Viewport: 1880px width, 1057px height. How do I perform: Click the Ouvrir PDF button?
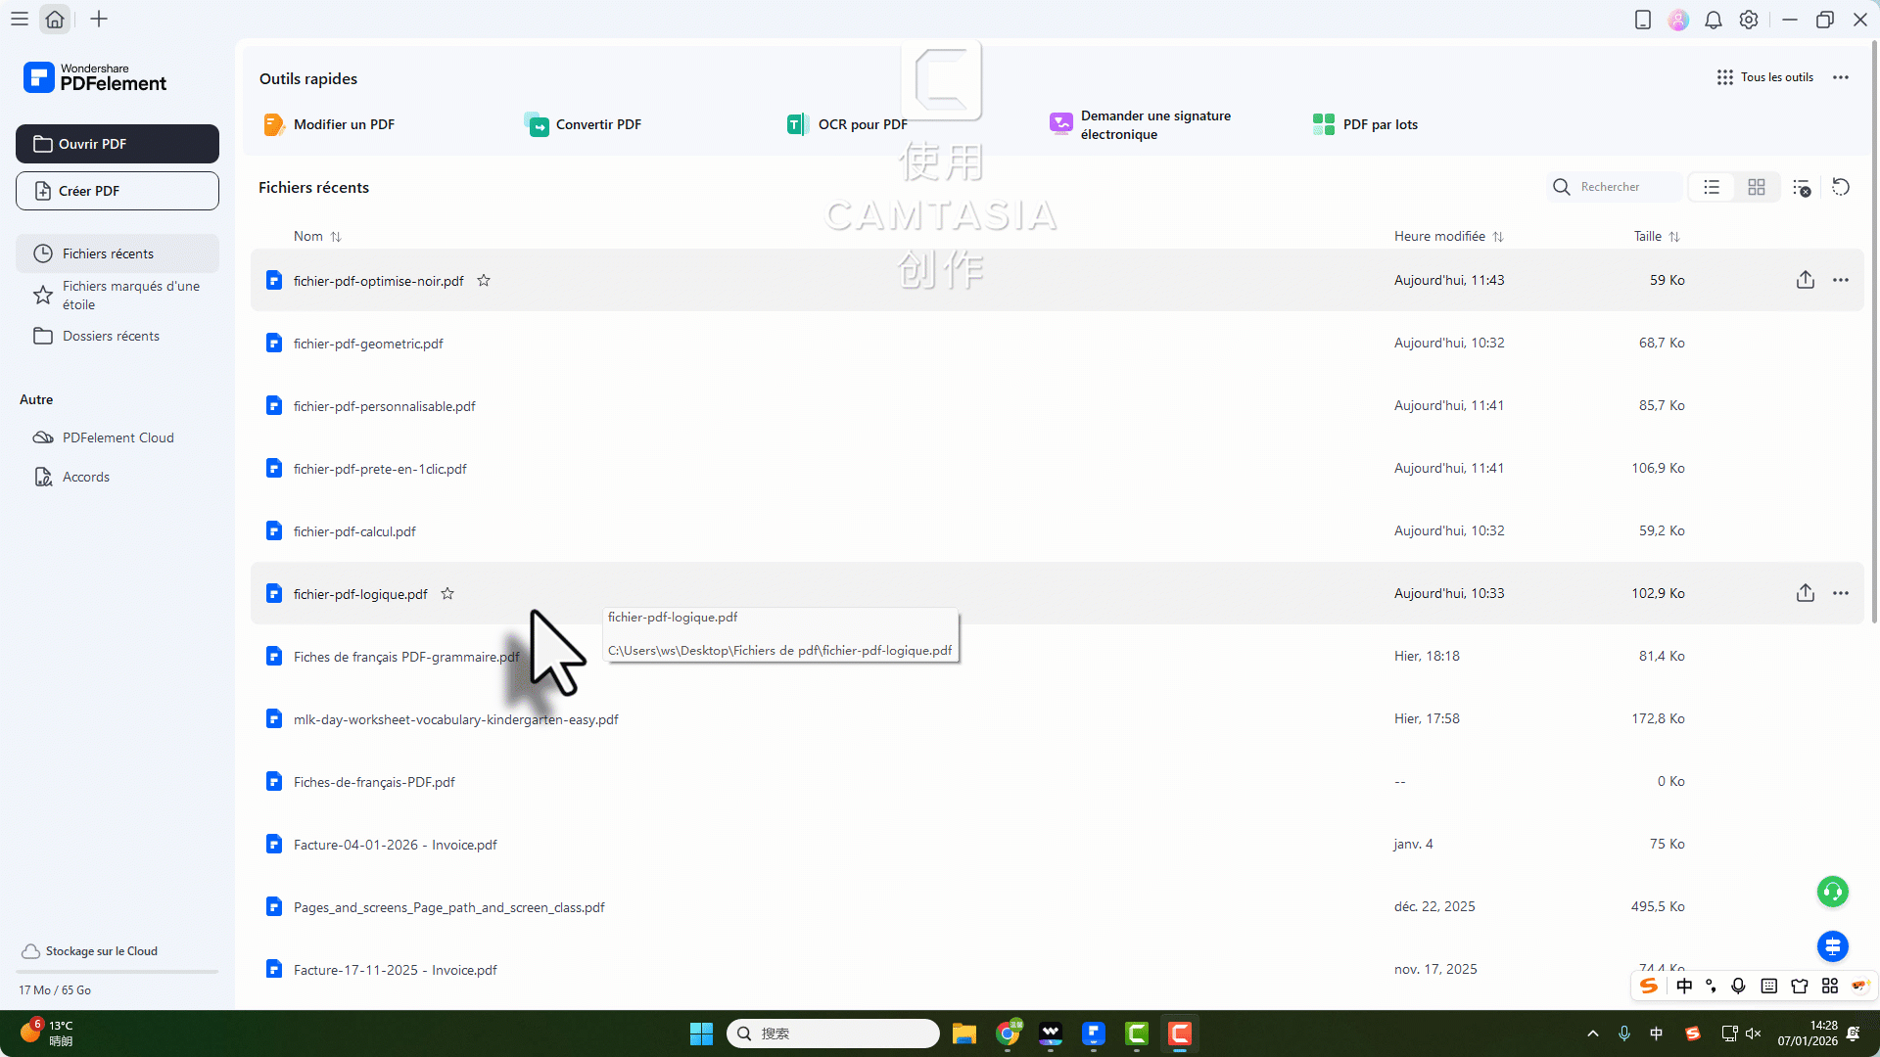tap(117, 143)
